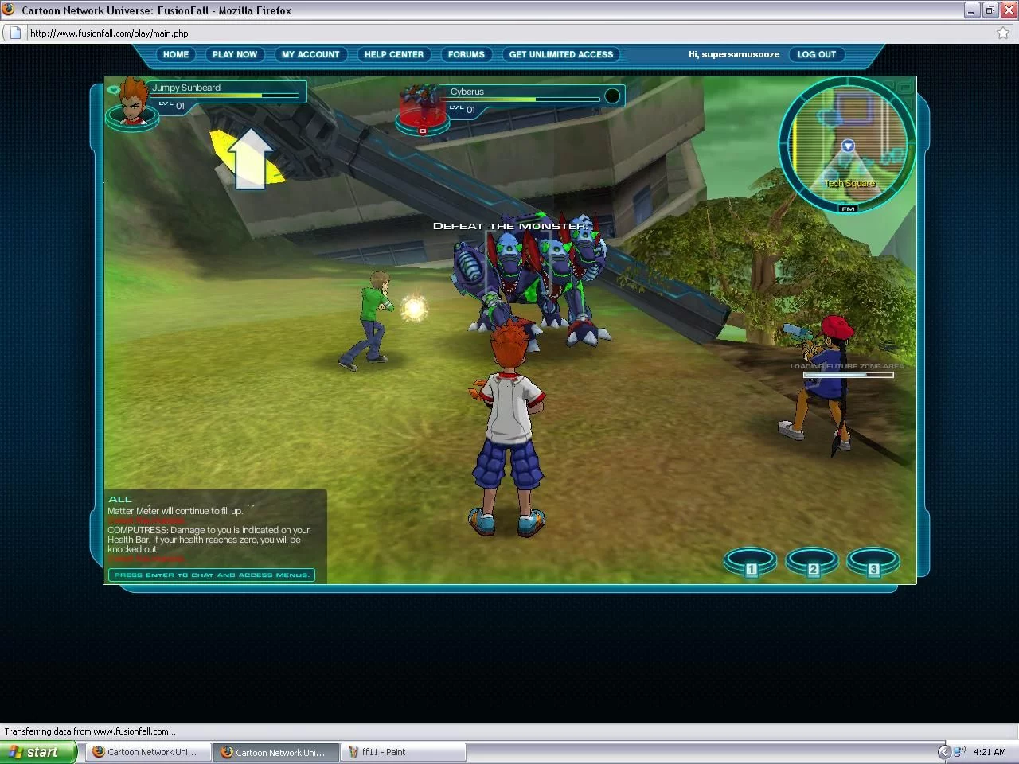Click the Firefox icon in the title bar
Image resolution: width=1019 pixels, height=764 pixels.
[9, 10]
